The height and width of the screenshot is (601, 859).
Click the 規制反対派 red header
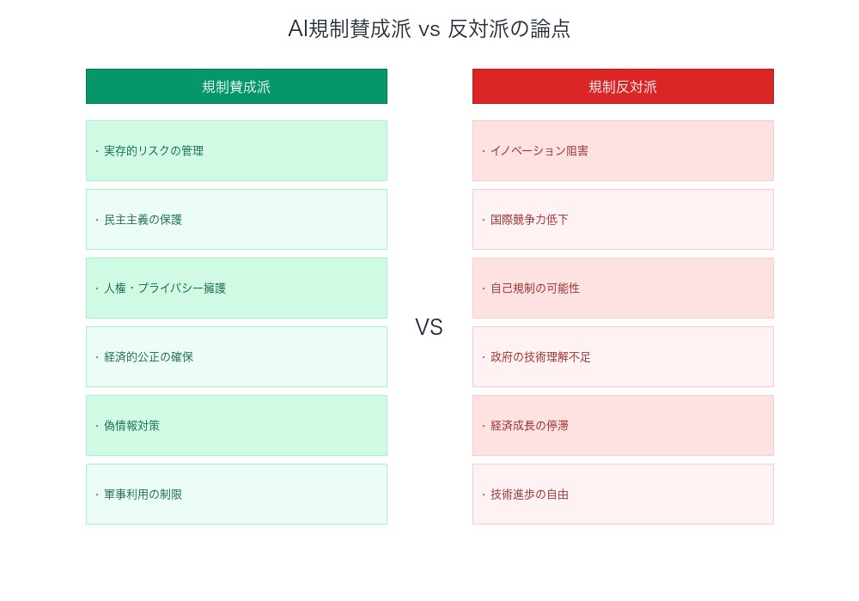623,87
